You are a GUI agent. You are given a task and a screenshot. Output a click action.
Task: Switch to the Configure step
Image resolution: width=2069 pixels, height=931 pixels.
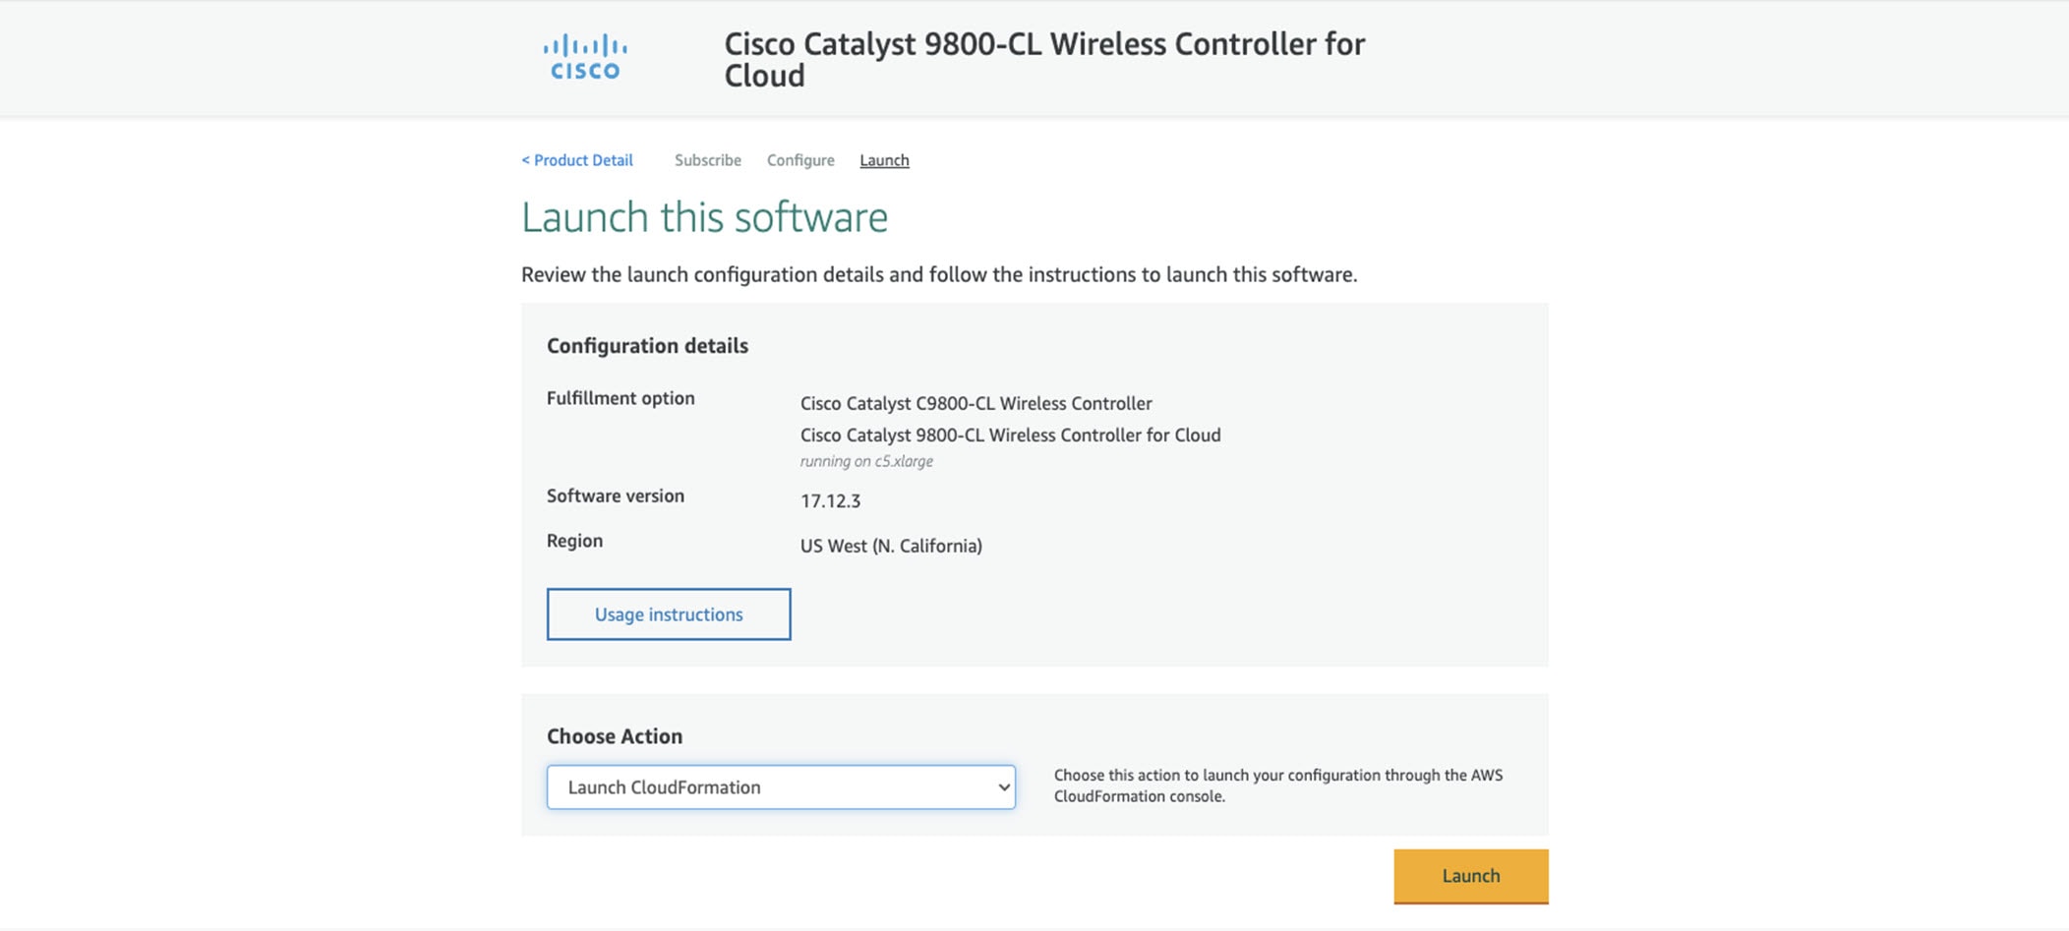(800, 160)
